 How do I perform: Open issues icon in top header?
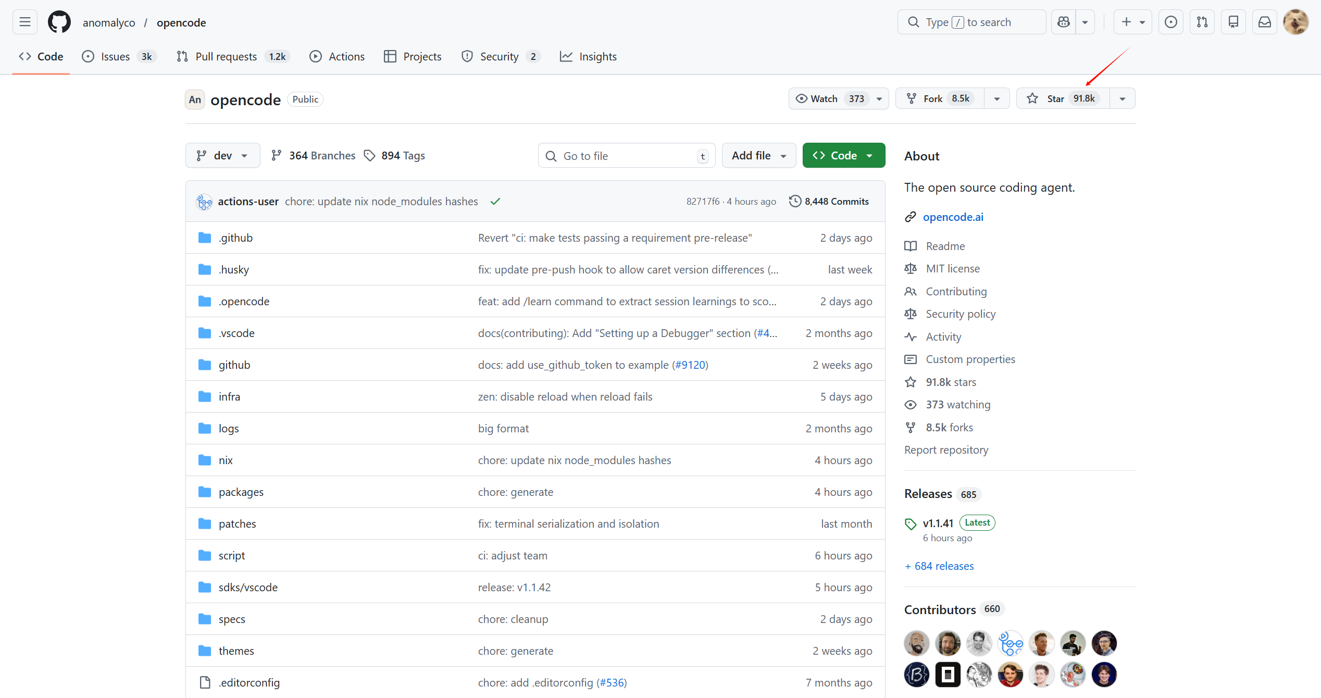tap(1170, 22)
